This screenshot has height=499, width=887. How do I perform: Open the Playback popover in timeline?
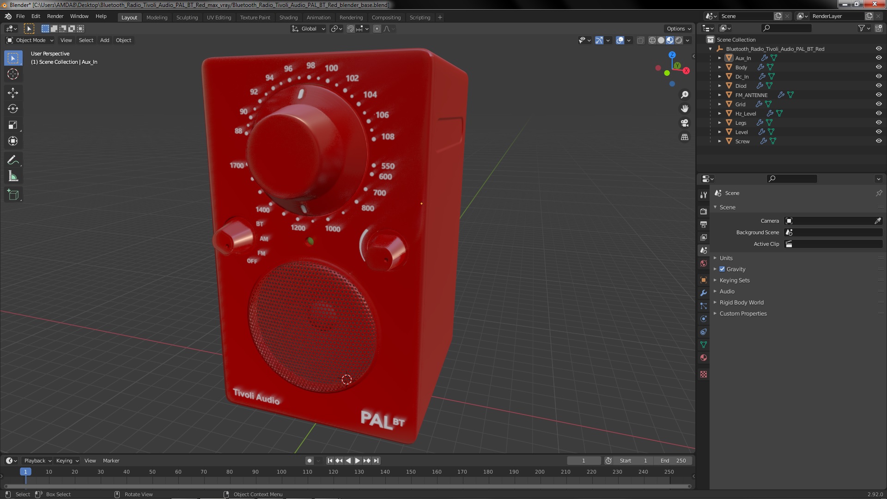(x=37, y=461)
